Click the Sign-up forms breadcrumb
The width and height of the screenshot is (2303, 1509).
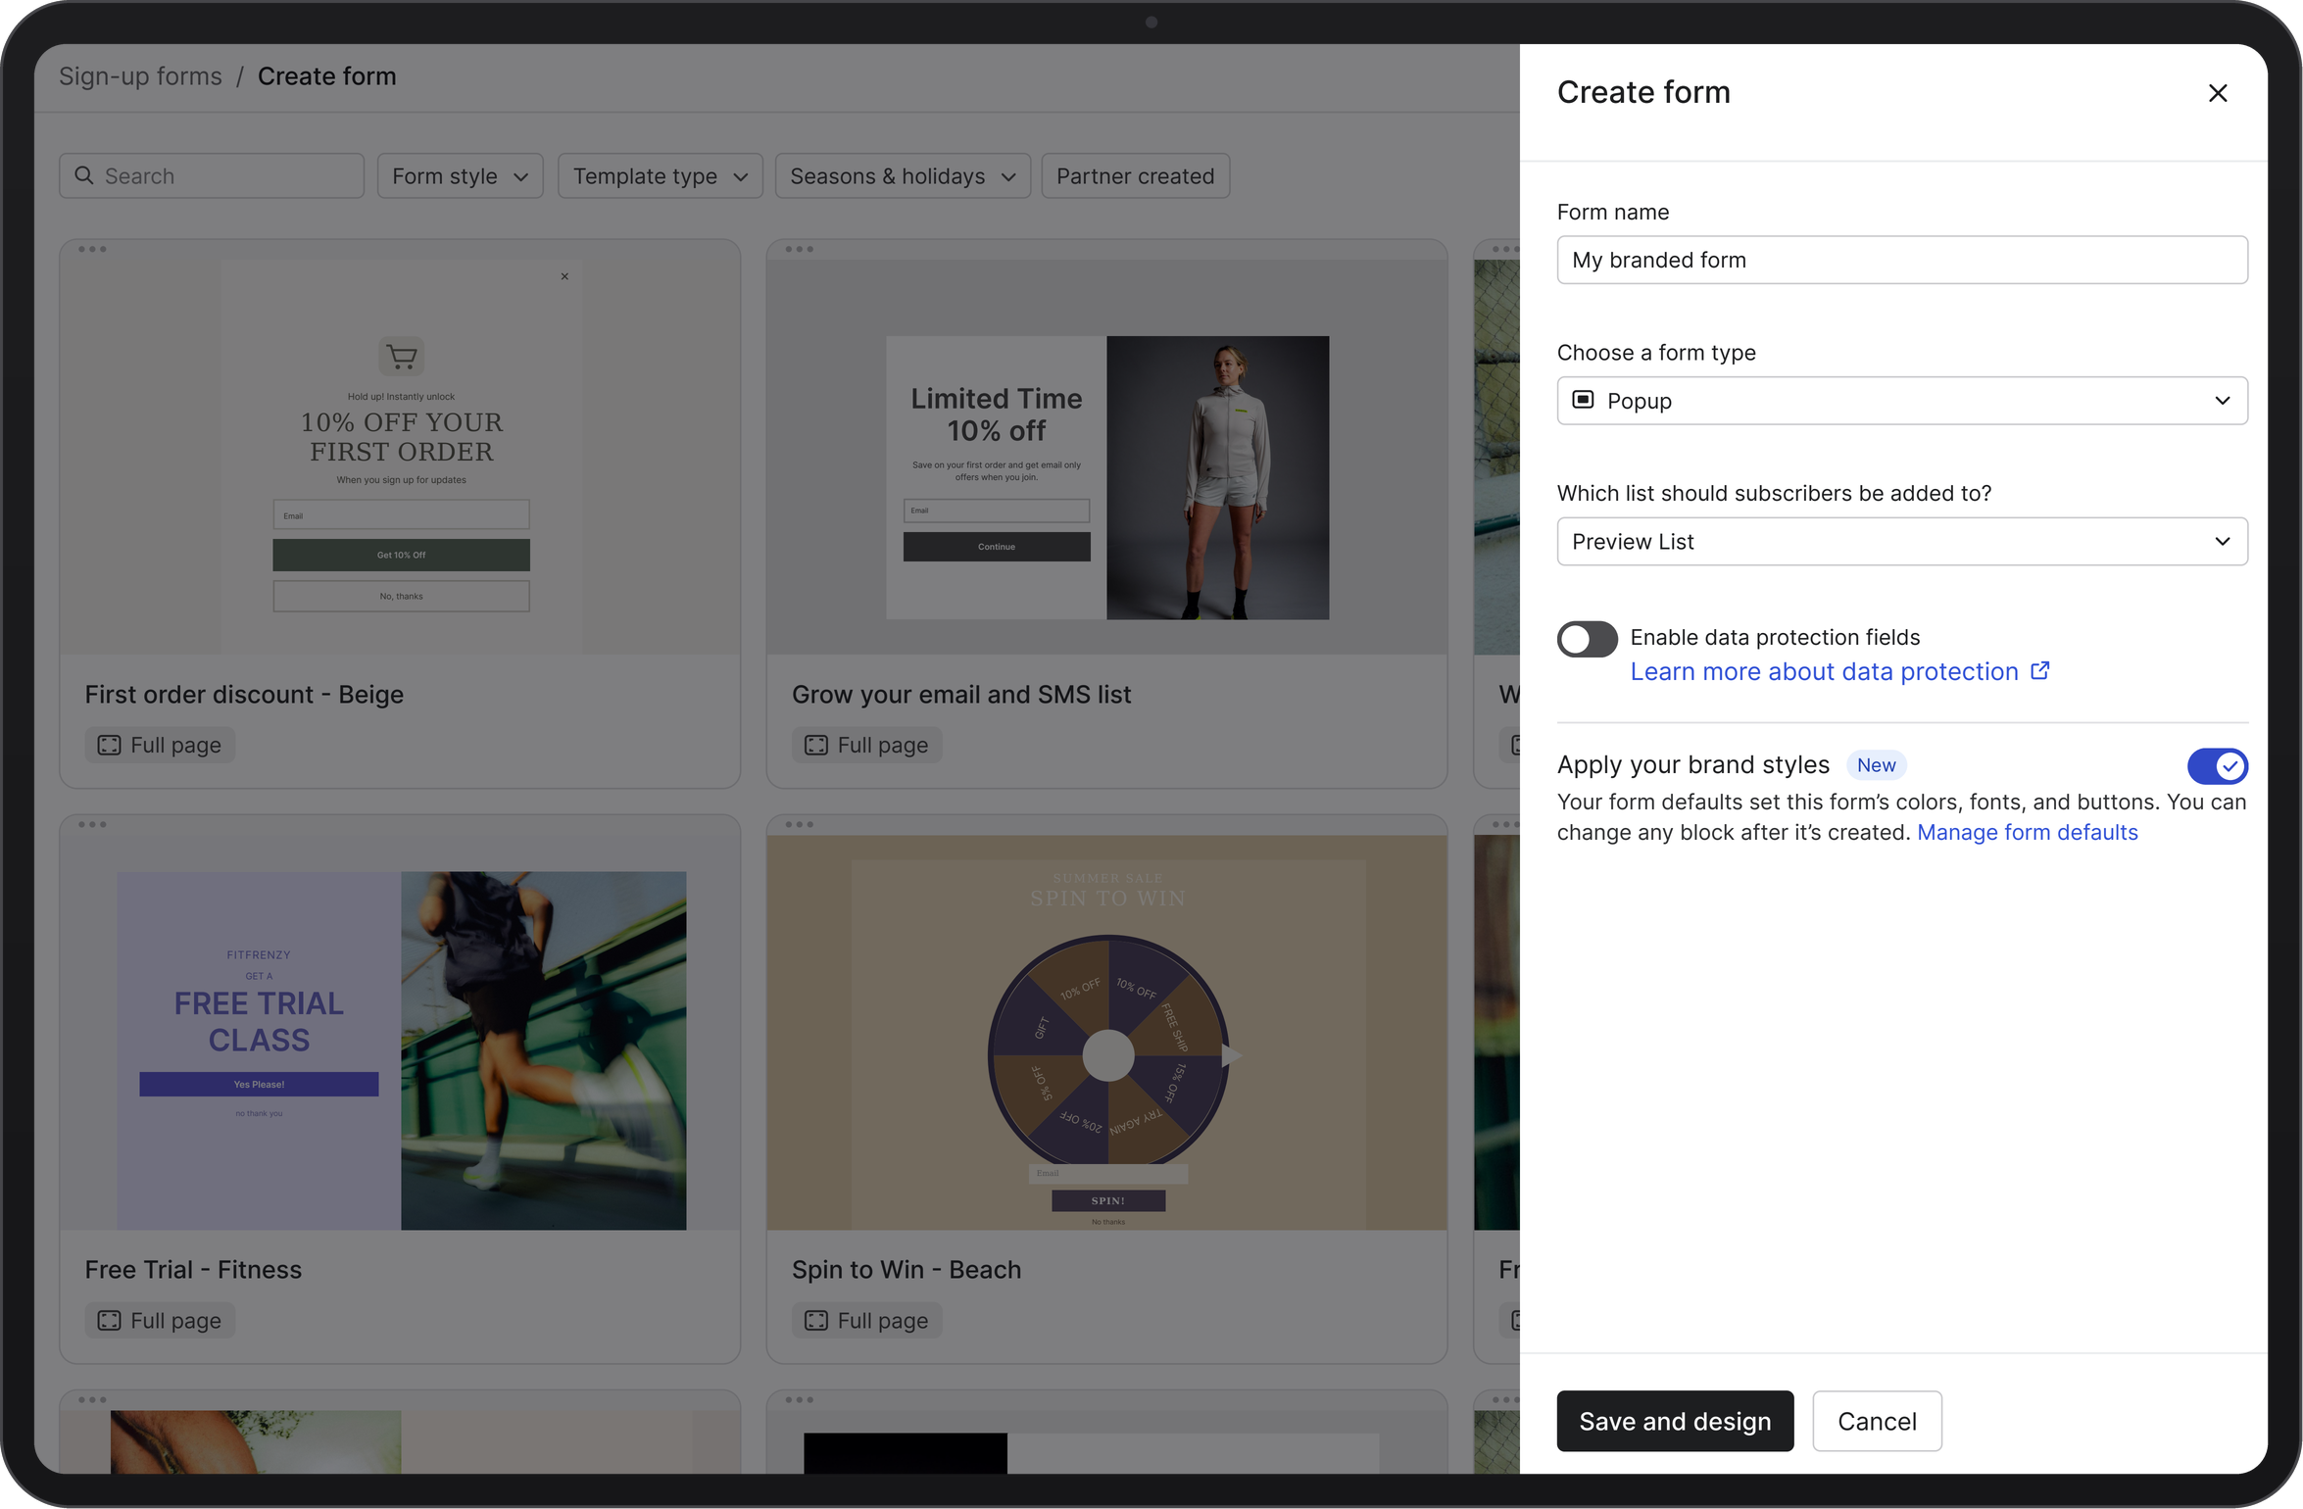pos(140,76)
